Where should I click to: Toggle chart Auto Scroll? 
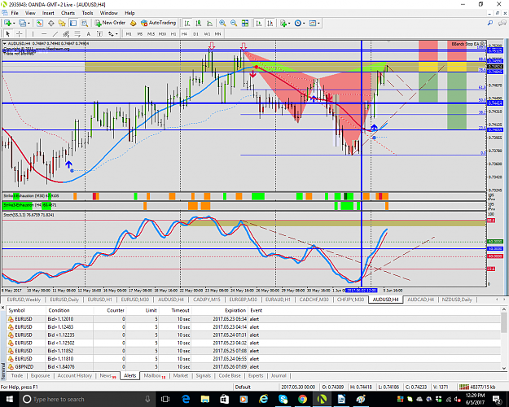click(x=259, y=23)
